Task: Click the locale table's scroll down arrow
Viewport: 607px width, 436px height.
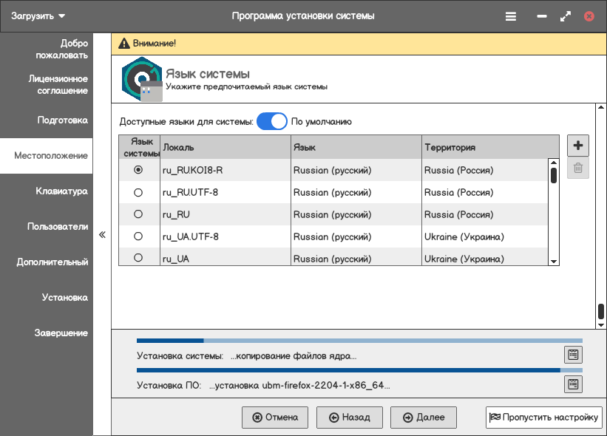Action: click(x=553, y=262)
